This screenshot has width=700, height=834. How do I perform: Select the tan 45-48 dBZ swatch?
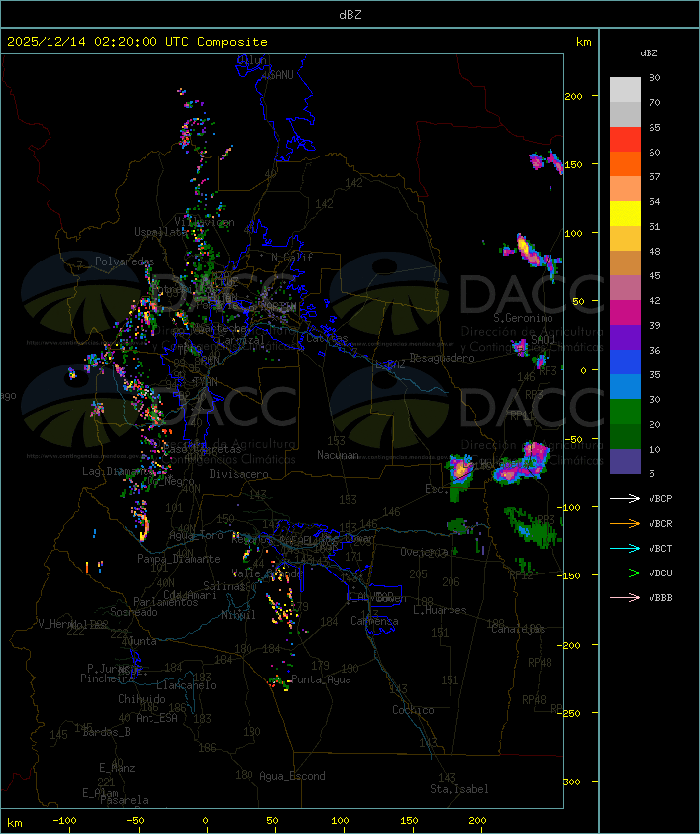pyautogui.click(x=625, y=263)
